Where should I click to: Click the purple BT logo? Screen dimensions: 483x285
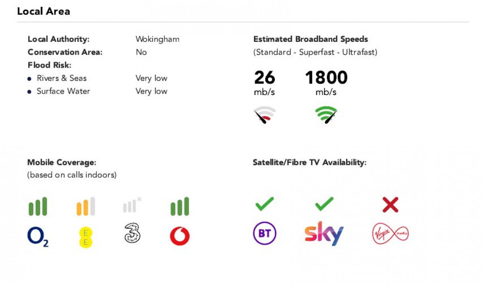tap(264, 233)
